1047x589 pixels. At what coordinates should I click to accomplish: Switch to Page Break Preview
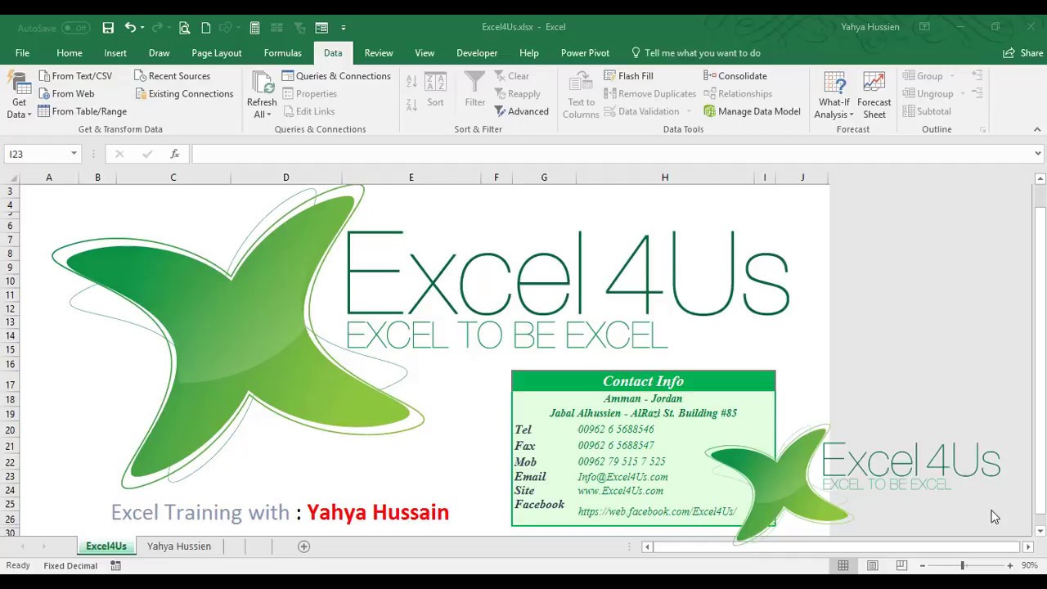(x=901, y=565)
